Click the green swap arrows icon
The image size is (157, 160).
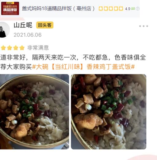pos(133,9)
